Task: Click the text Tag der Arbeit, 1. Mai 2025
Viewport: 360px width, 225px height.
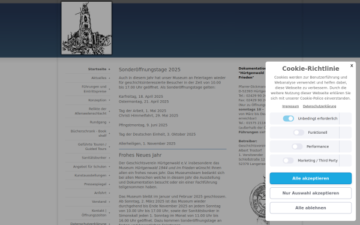Action: tap(142, 110)
